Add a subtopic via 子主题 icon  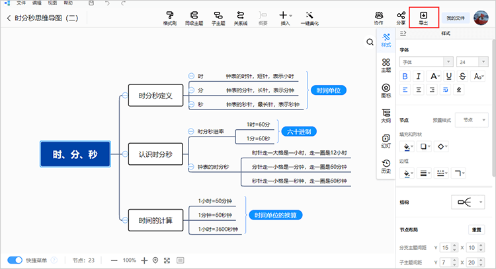pyautogui.click(x=218, y=18)
